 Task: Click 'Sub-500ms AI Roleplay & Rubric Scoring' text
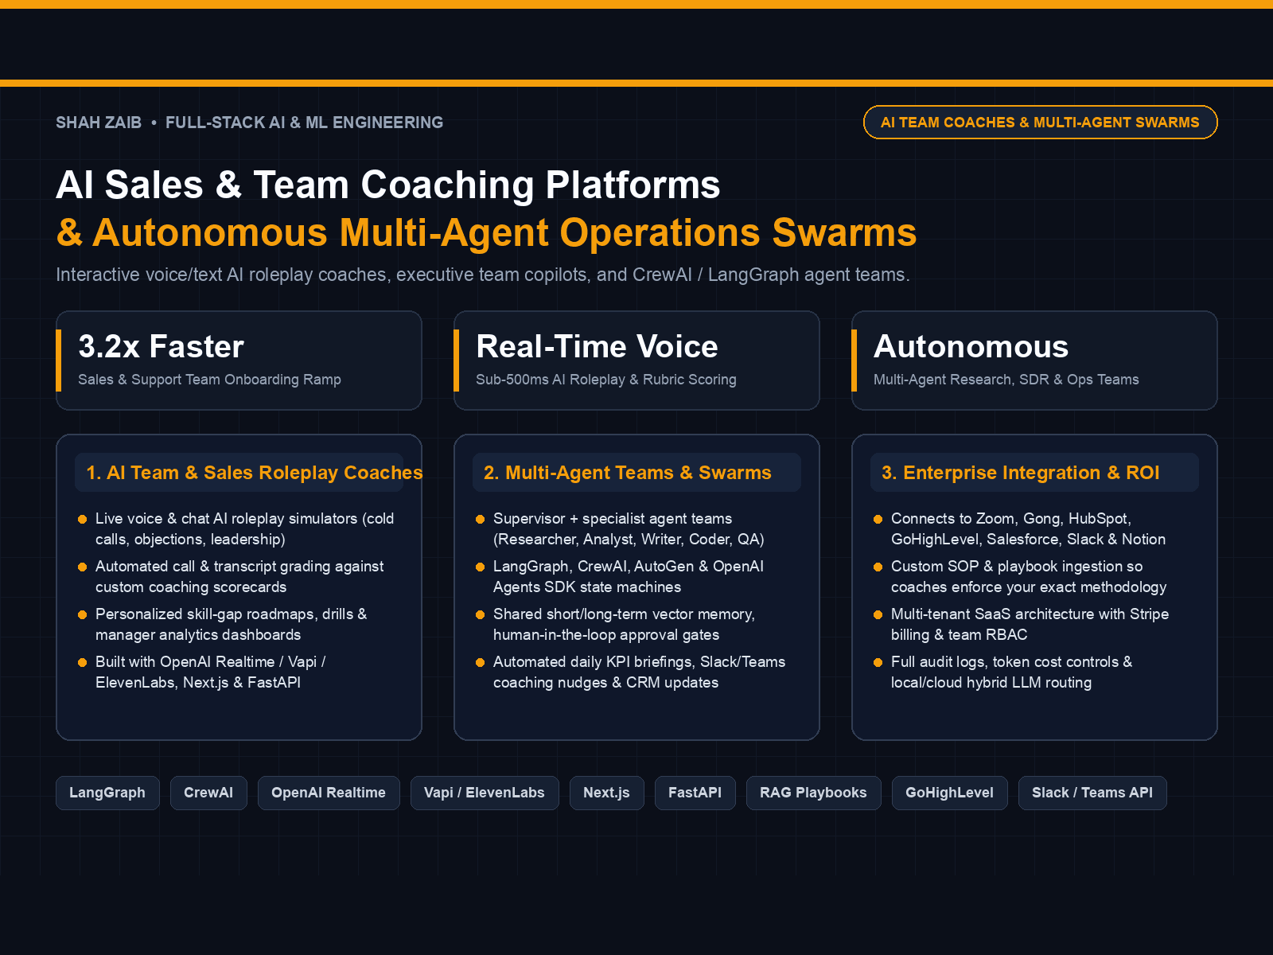[606, 380]
